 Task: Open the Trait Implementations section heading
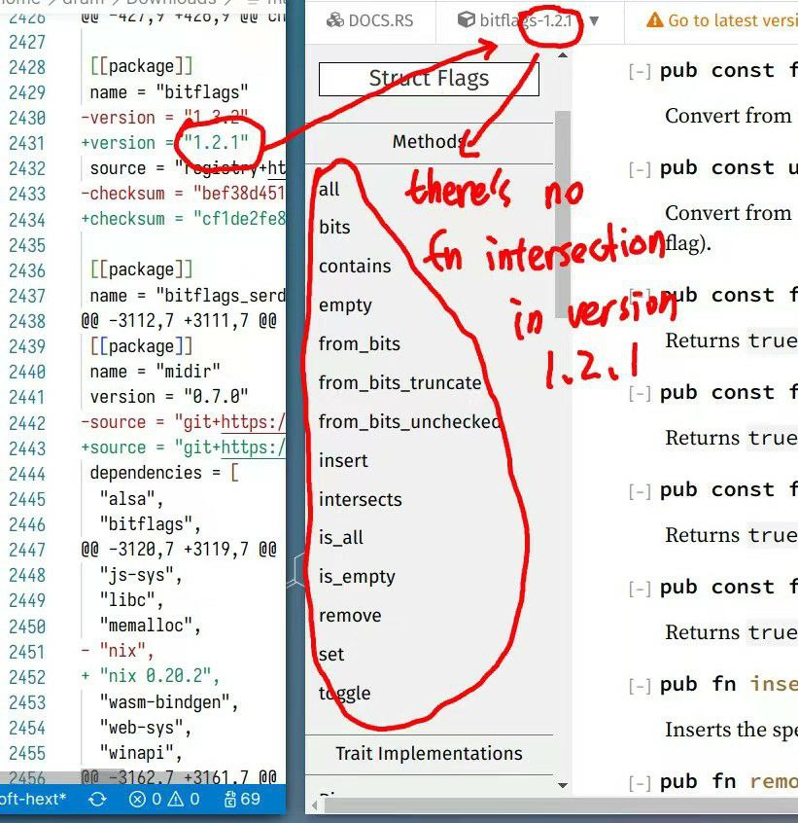click(x=429, y=753)
